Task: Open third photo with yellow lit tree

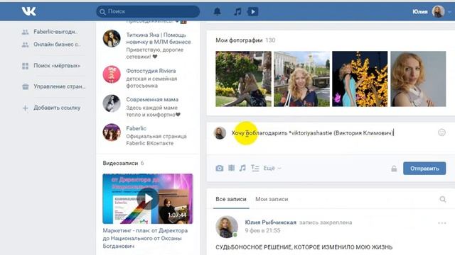Action: click(360, 79)
